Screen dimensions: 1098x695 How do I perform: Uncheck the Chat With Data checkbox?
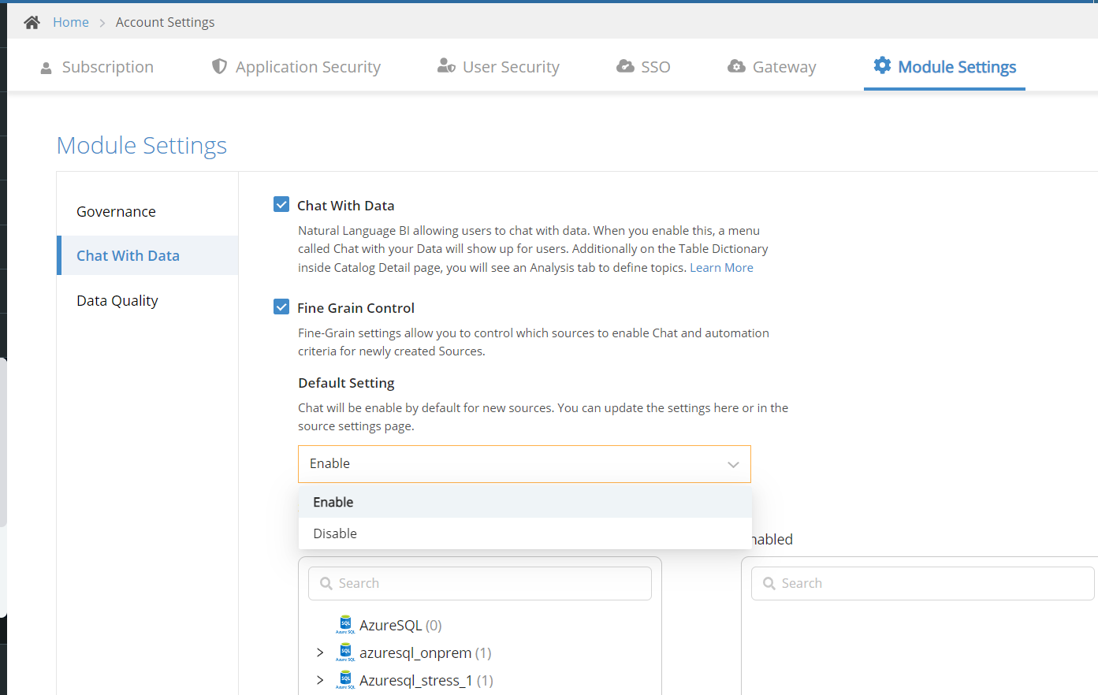[281, 205]
